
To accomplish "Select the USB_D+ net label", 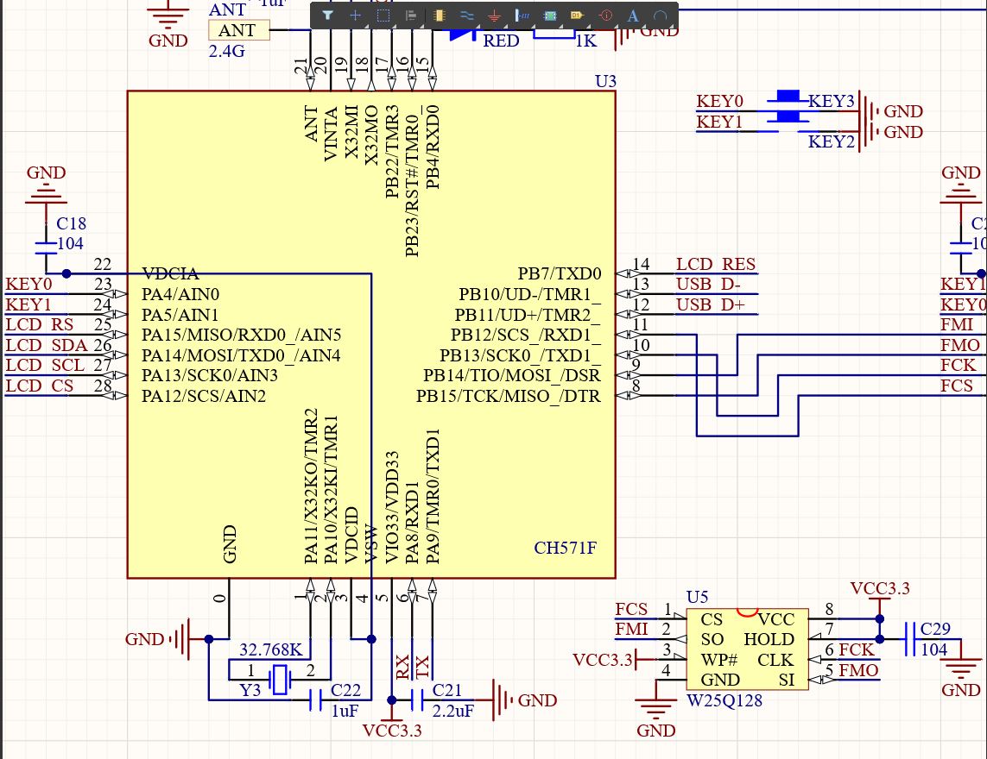I will [710, 305].
